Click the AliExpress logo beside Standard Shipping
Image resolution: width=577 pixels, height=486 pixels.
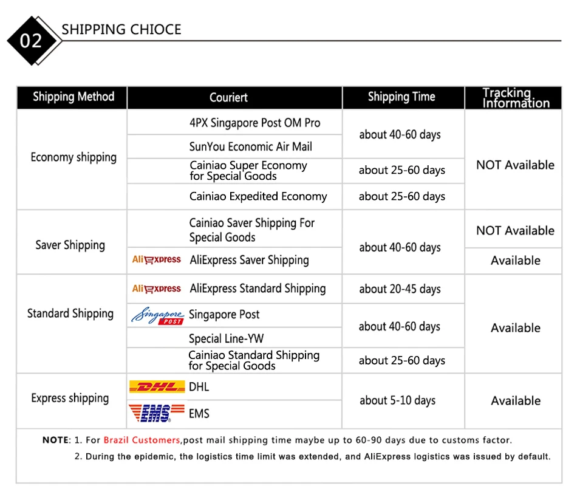pyautogui.click(x=156, y=289)
